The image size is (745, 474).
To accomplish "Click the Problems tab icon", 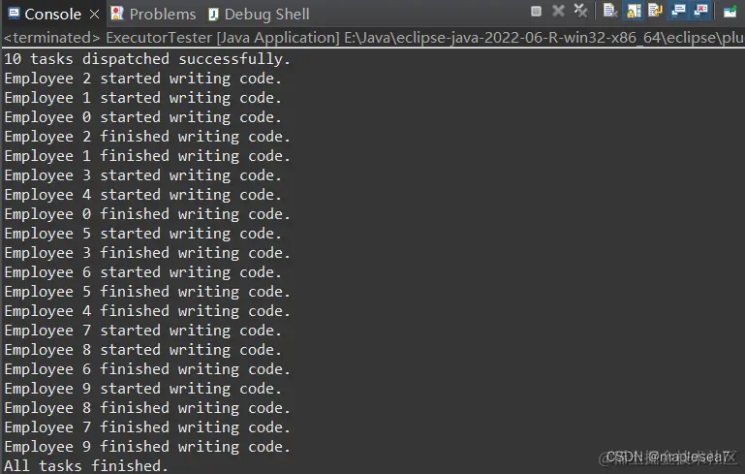I will tap(117, 14).
